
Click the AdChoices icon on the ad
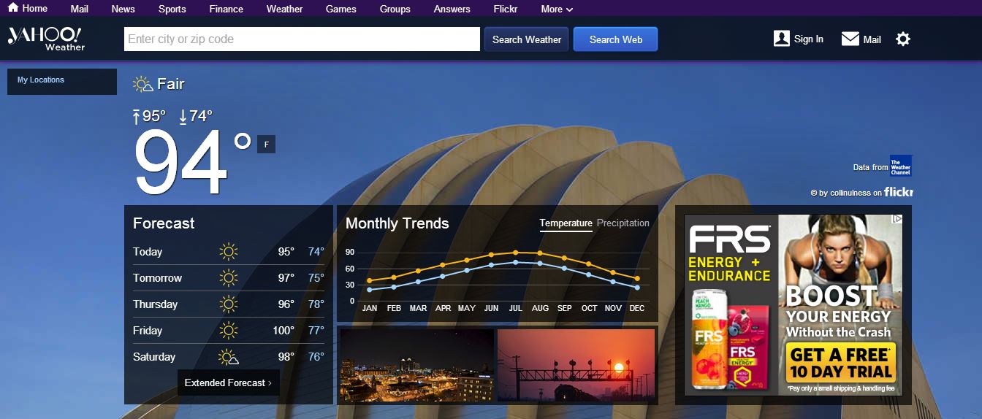coord(897,219)
